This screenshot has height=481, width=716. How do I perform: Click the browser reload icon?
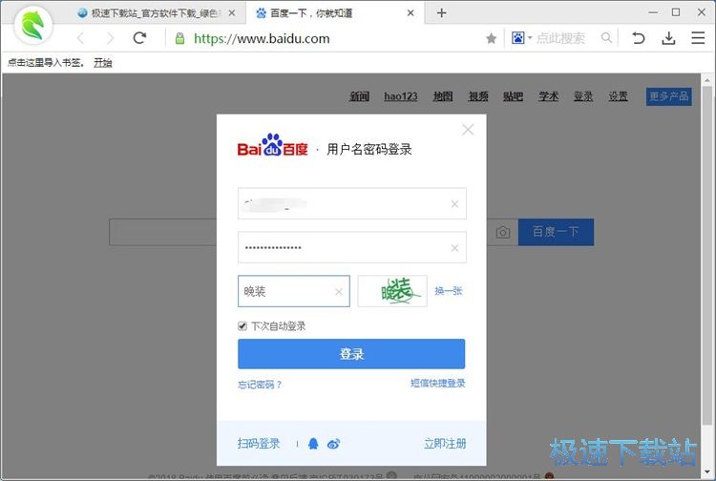pos(139,38)
